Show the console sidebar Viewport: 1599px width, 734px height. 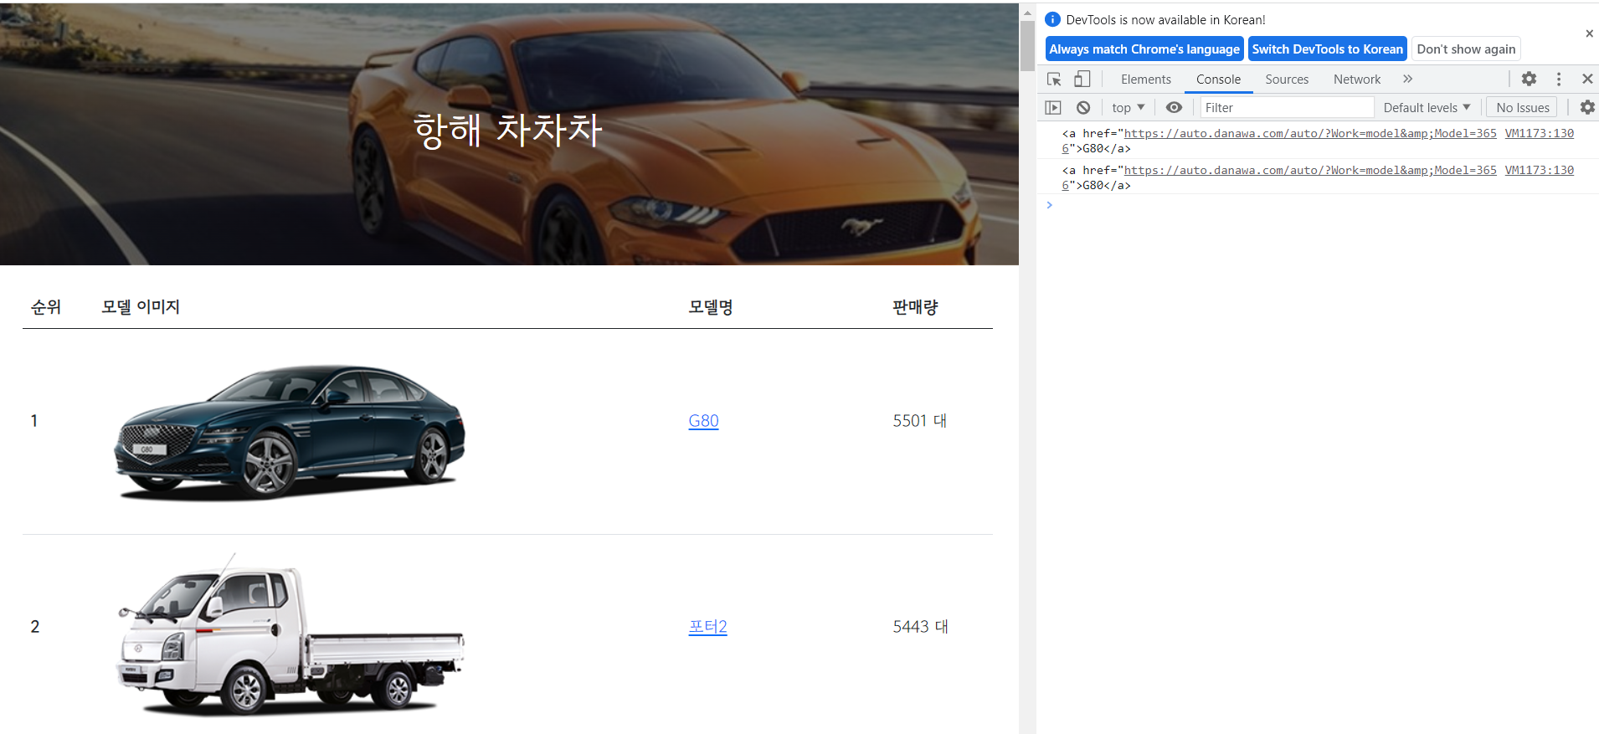(1053, 107)
